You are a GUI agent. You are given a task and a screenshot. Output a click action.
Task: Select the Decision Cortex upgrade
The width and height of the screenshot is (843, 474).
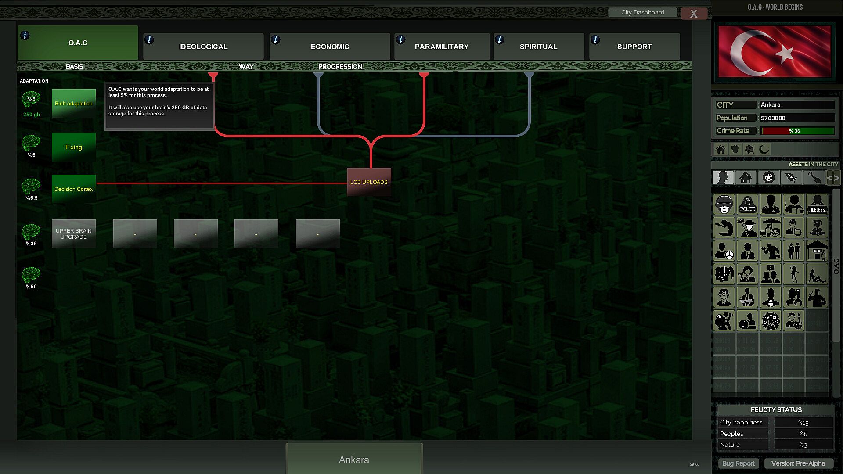click(x=74, y=189)
